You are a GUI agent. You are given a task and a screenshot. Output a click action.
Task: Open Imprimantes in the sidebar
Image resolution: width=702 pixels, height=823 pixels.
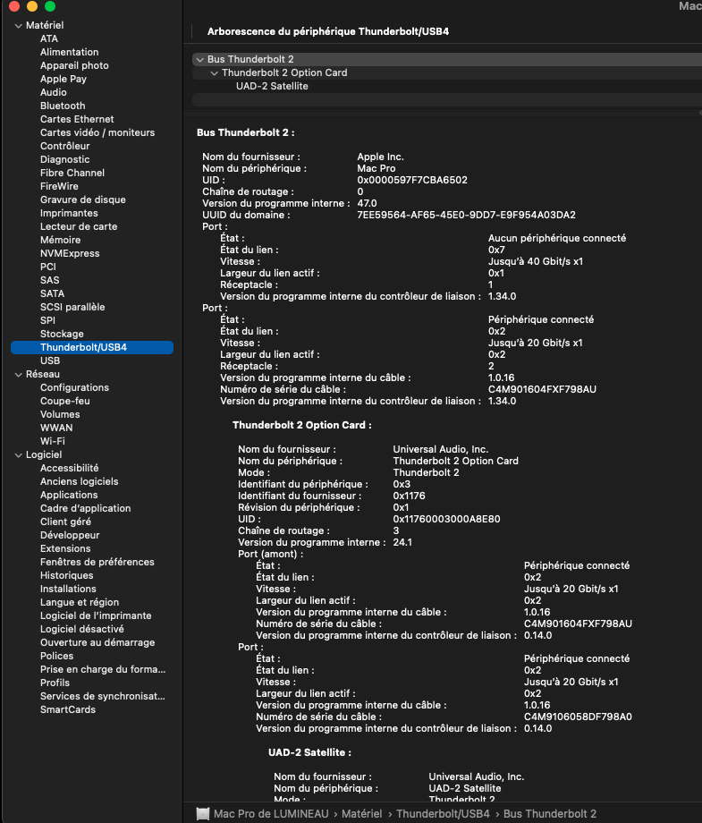(69, 213)
